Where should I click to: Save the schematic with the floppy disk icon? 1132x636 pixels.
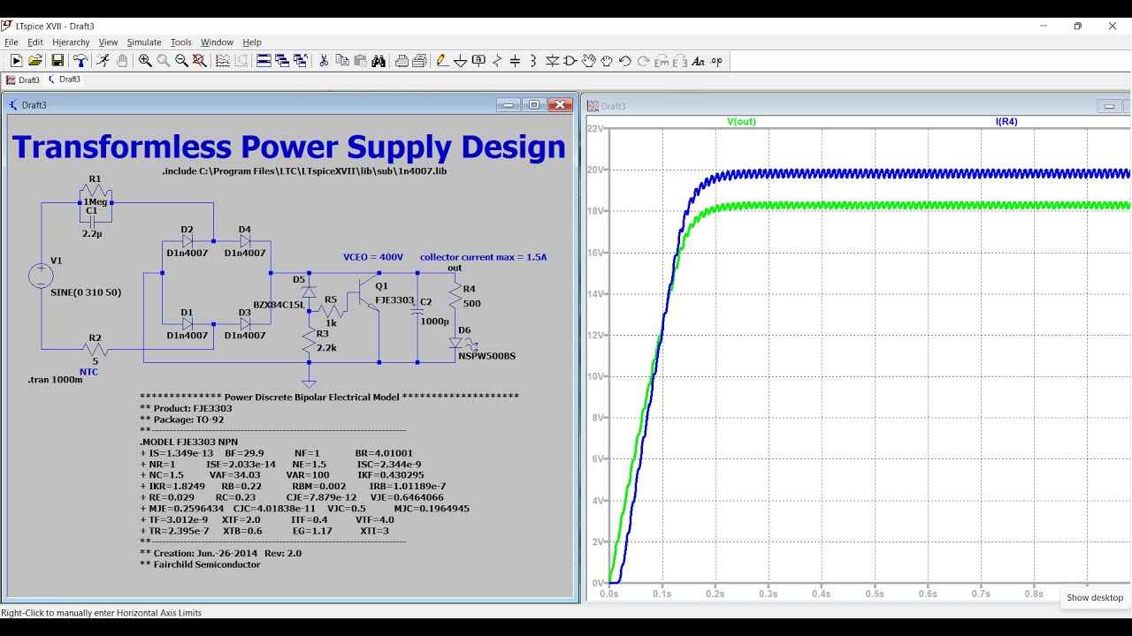pos(57,61)
